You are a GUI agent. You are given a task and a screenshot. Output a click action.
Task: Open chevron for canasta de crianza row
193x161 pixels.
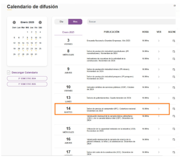(x=159, y=140)
